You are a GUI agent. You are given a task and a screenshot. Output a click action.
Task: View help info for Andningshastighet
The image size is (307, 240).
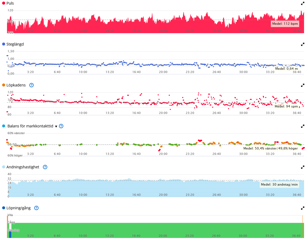(45, 167)
